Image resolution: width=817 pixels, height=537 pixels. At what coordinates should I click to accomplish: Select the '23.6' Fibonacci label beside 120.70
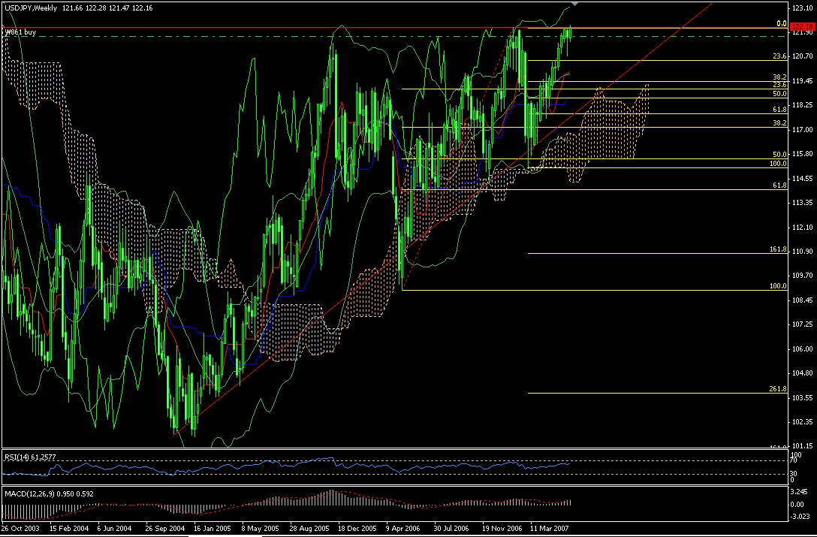779,56
